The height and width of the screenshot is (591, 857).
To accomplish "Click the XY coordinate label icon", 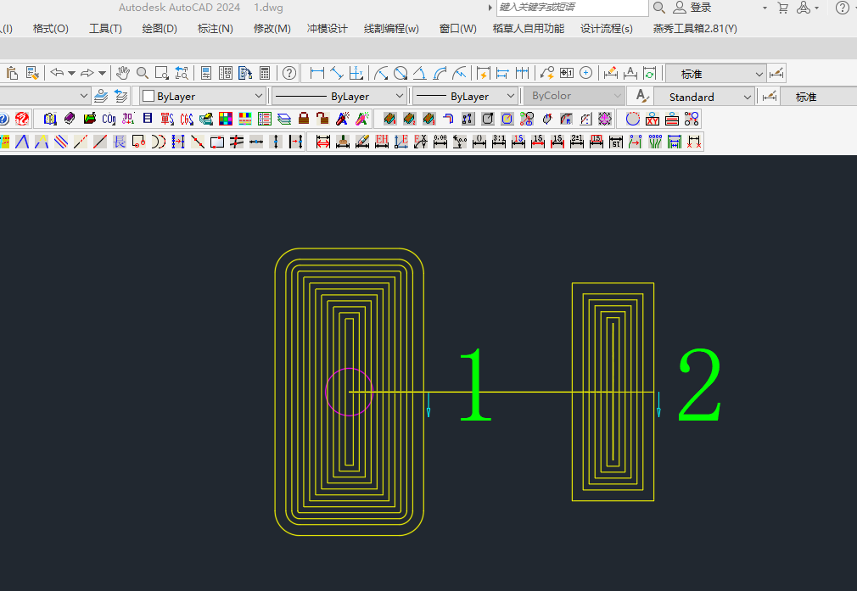I will coord(653,119).
